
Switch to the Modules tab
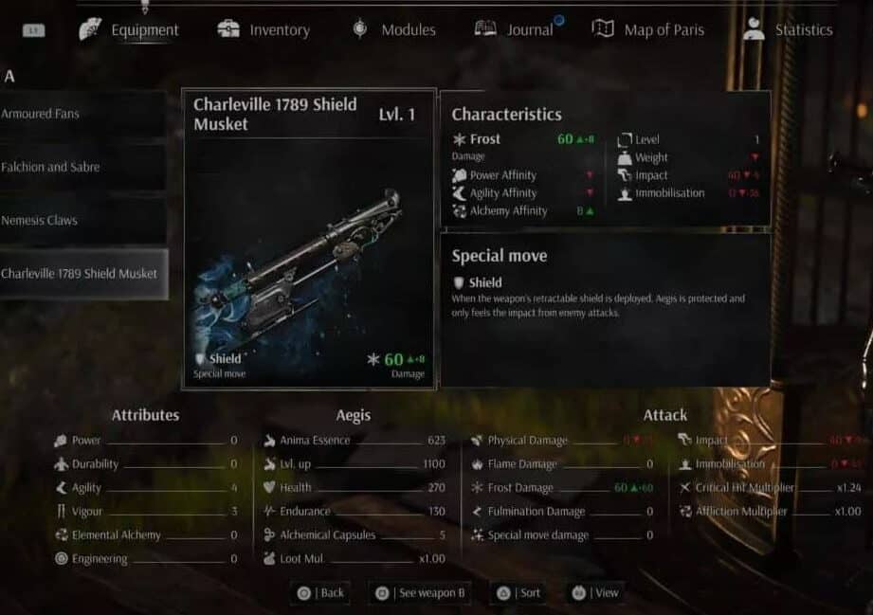[393, 29]
